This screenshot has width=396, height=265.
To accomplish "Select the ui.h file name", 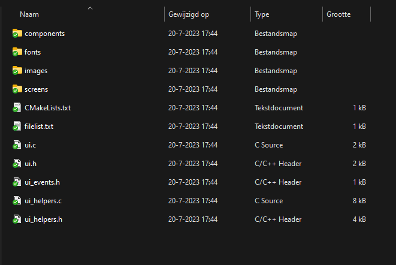I will (x=31, y=164).
